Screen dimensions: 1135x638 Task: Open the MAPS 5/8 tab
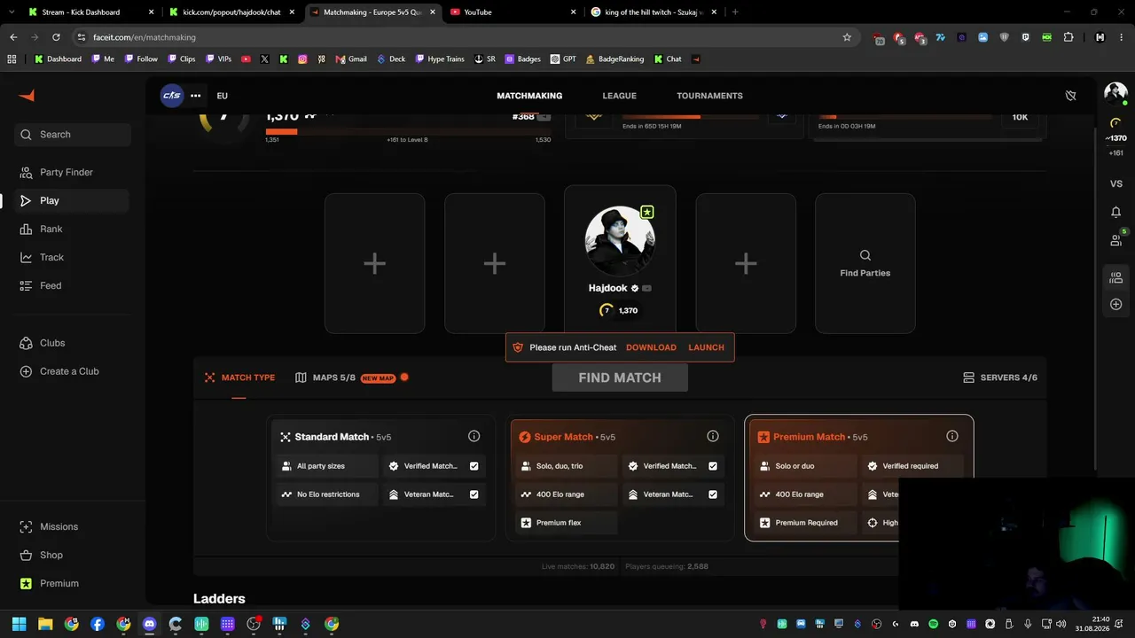[351, 377]
